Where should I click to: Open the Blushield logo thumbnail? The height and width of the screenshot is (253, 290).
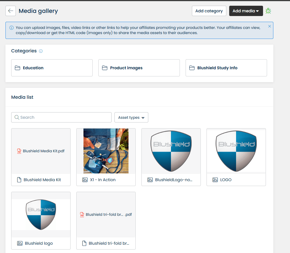coord(41,214)
